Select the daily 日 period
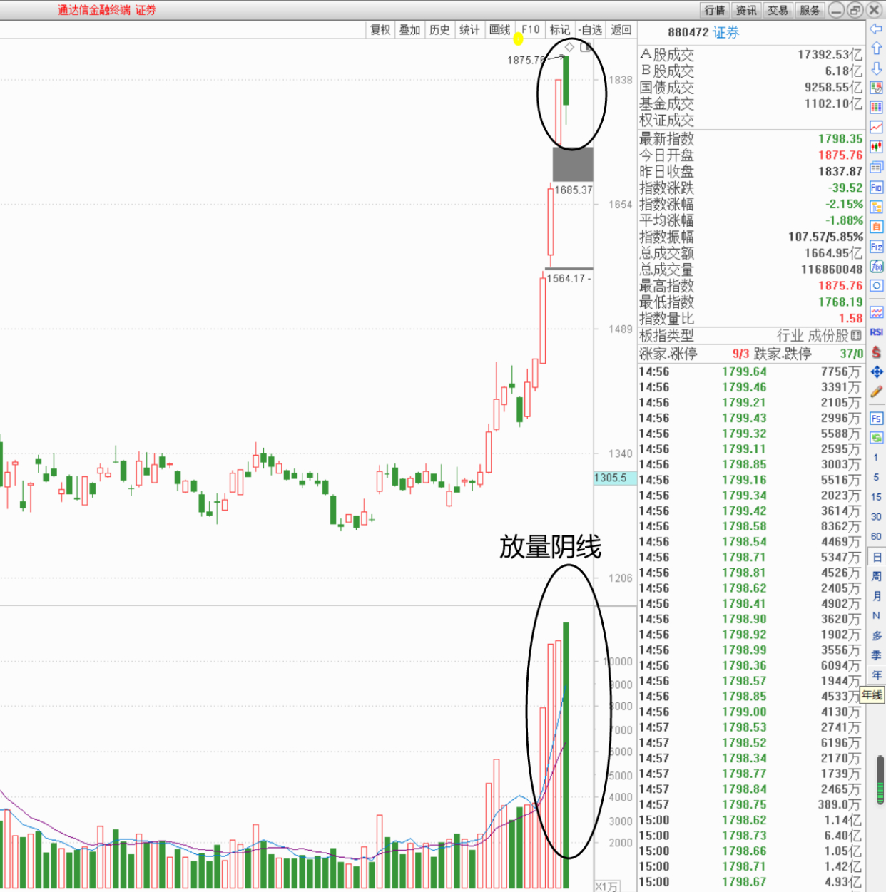 876,557
